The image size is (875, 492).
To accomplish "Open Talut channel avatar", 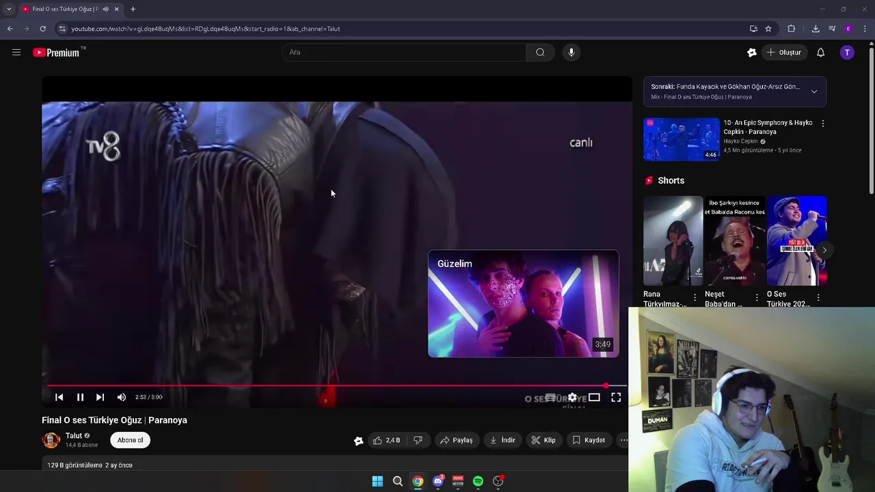I will [51, 440].
